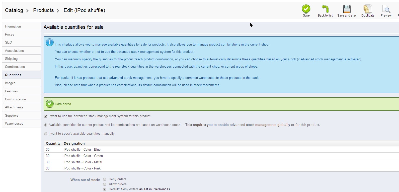
Task: Open the Images tab
Action: (x=21, y=83)
